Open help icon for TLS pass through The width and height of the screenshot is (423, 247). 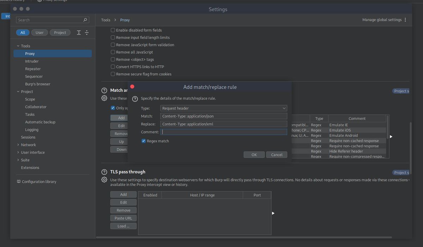point(104,172)
